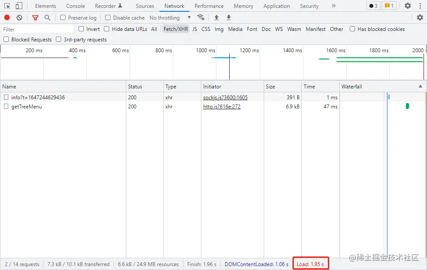The image size is (427, 270).
Task: Sort by the Time column header
Action: (x=320, y=86)
